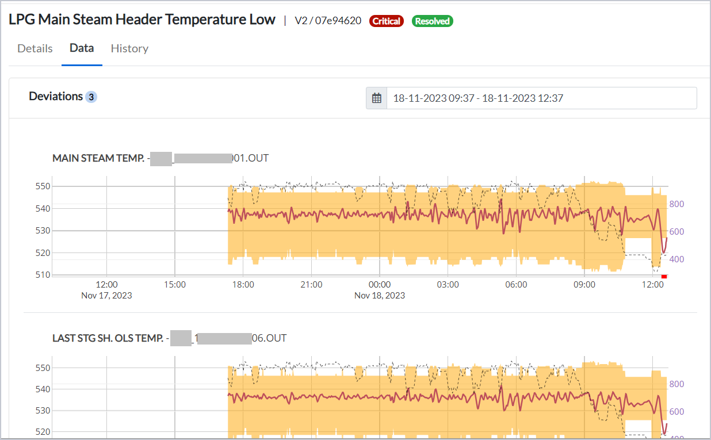
Task: Click the 18:00 time label on Main Steam chart
Action: [x=243, y=285]
